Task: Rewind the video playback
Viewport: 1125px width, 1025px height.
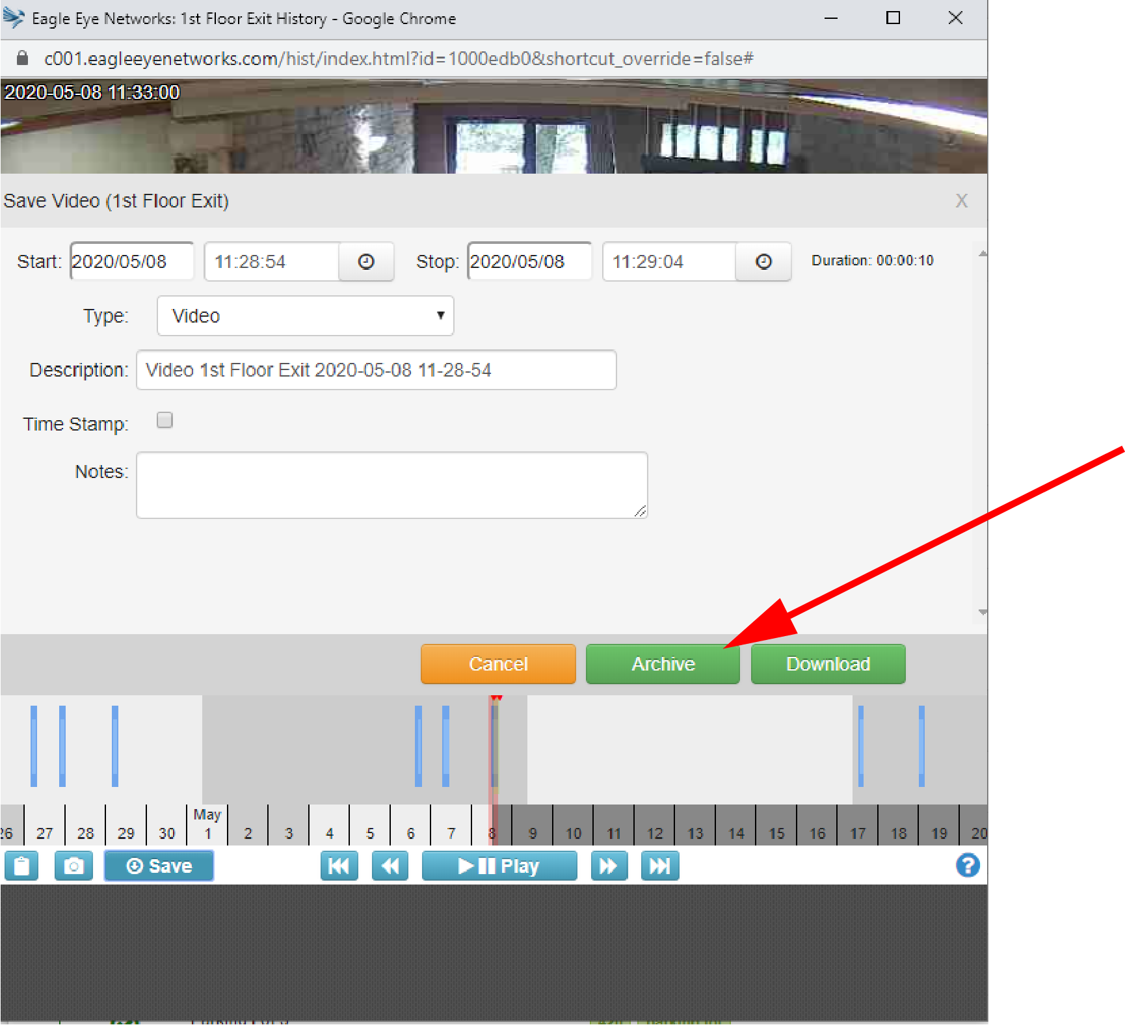Action: 390,866
